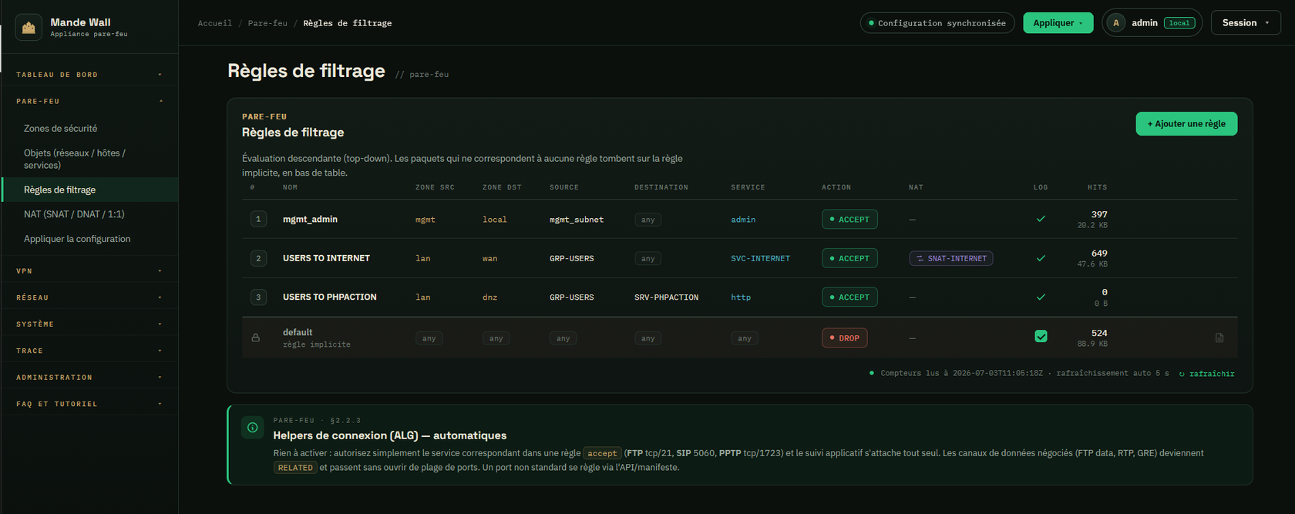Select Règles de filtrage in the sidebar
The width and height of the screenshot is (1295, 514).
coord(89,190)
